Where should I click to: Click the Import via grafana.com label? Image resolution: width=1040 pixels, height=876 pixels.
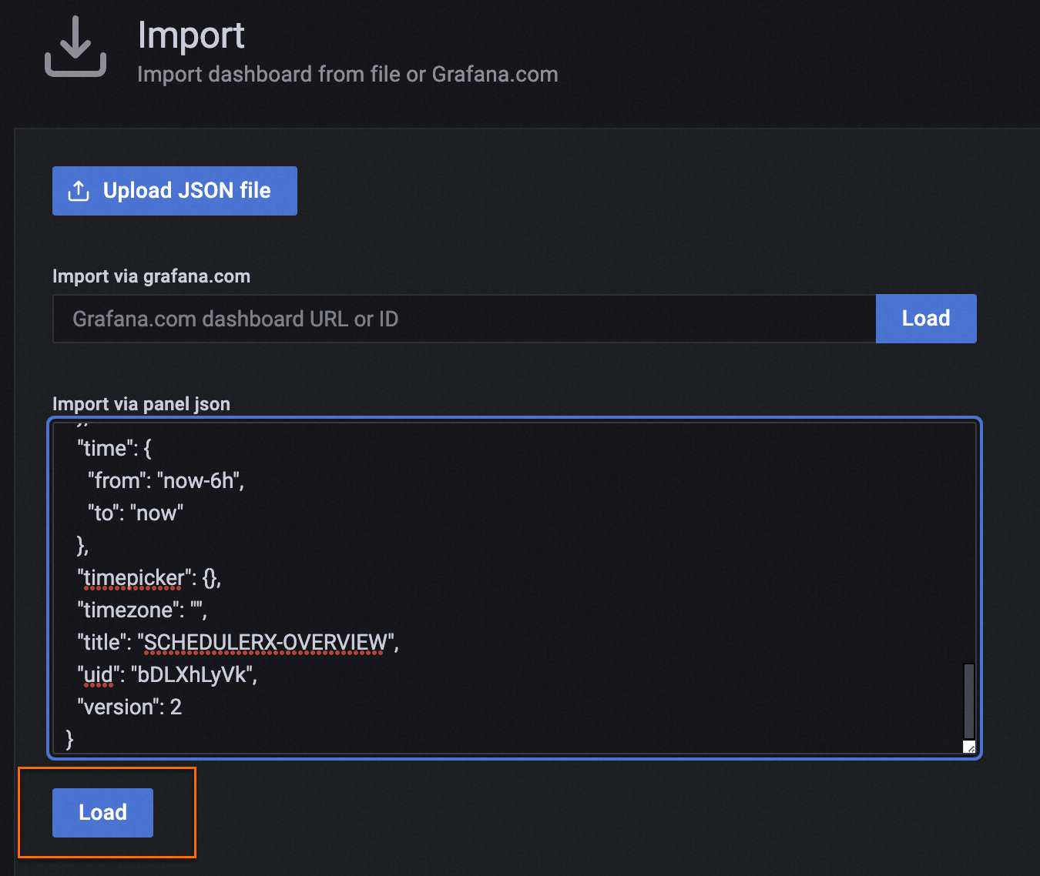click(x=151, y=276)
